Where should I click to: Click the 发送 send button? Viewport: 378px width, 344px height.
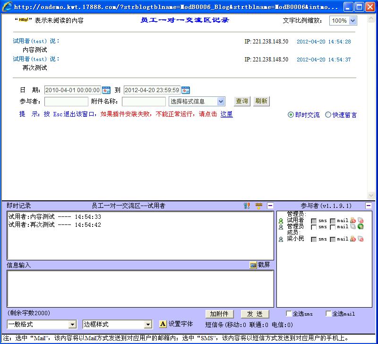(254, 314)
